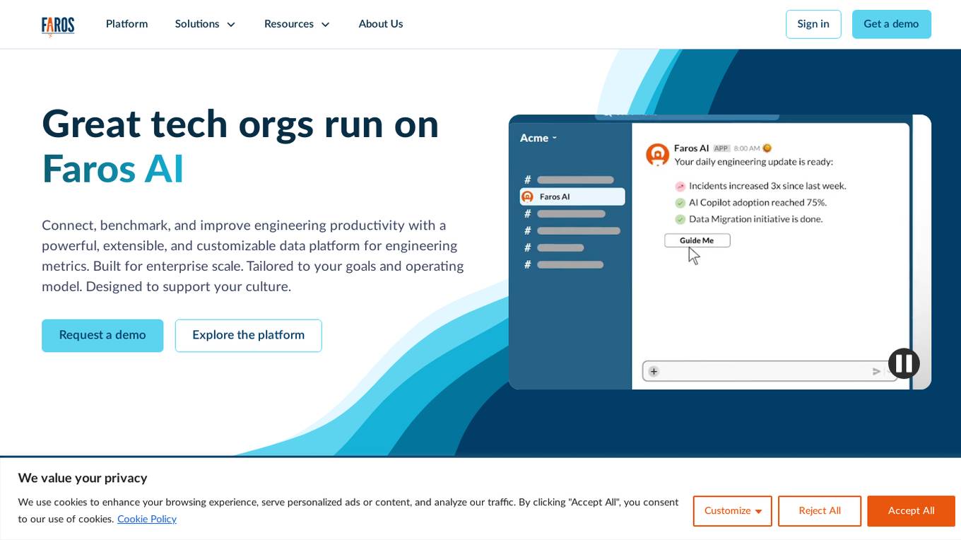
Task: Open the Cookie Policy link
Action: coord(147,520)
